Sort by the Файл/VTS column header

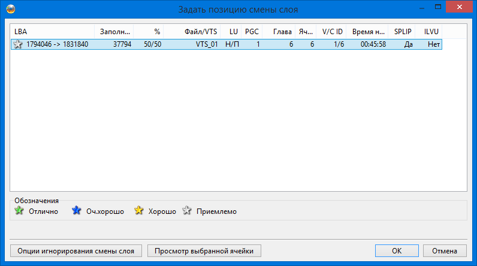[192, 32]
